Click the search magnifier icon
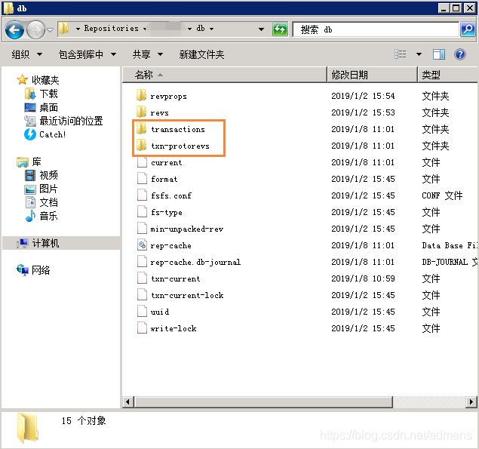The width and height of the screenshot is (479, 449). click(468, 29)
